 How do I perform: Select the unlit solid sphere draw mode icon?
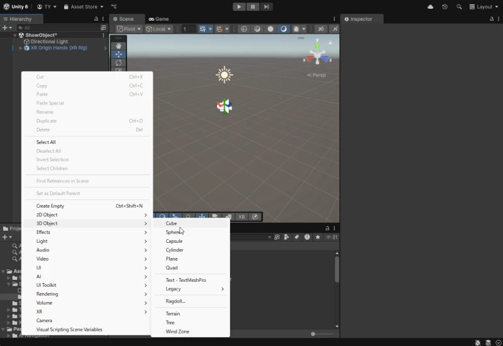coord(270,29)
